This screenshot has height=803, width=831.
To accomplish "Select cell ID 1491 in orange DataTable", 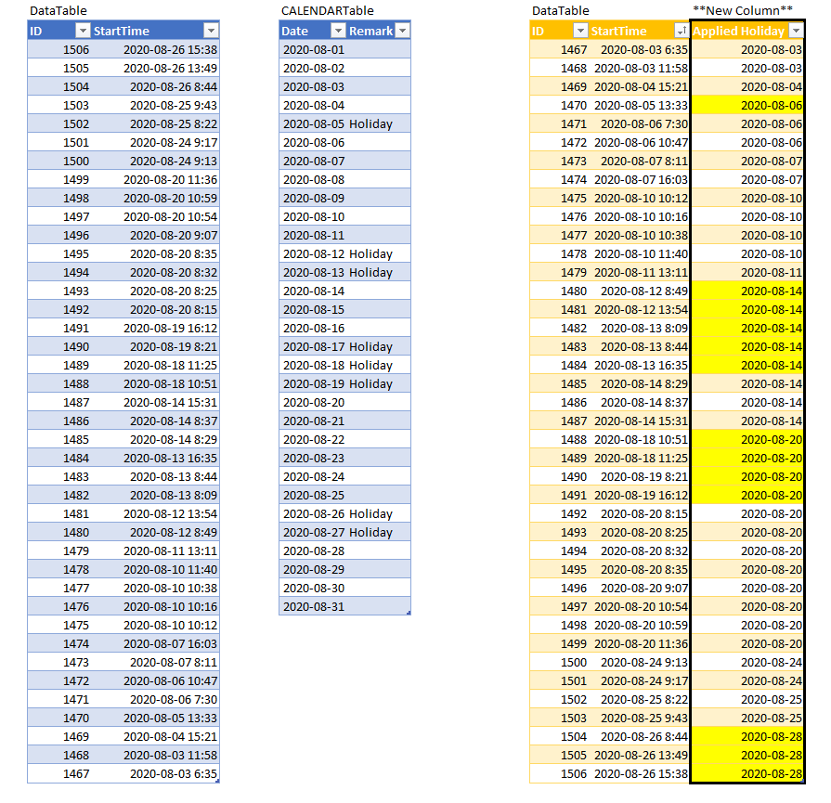I will 559,495.
